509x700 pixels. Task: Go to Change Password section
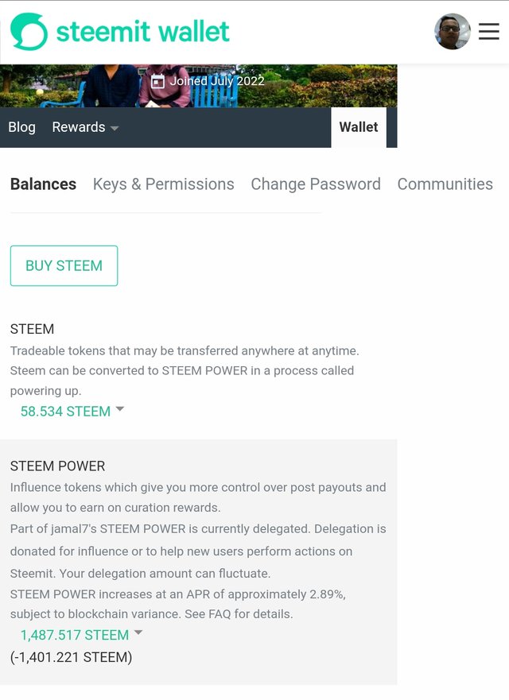pos(315,184)
